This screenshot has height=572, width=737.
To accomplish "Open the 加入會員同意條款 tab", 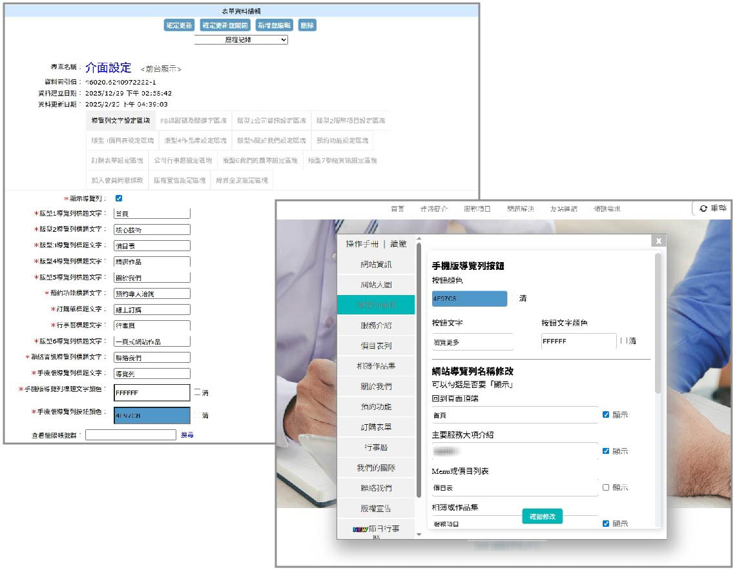I will [x=117, y=180].
